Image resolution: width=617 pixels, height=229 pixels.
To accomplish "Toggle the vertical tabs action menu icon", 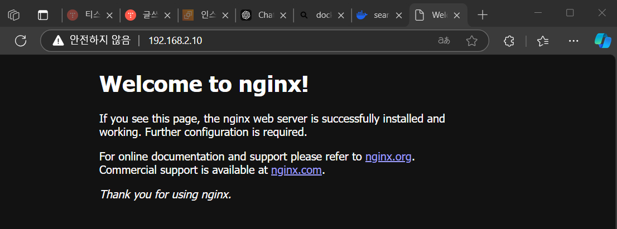I will [x=42, y=15].
